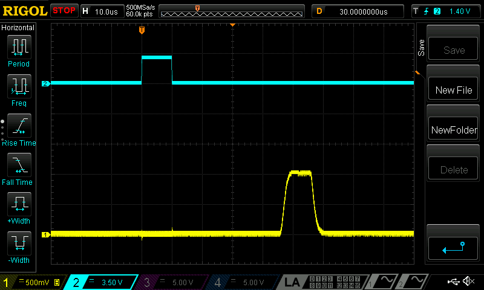Click the RIGOL logo
Screen dimensions: 484x290
(x=25, y=11)
